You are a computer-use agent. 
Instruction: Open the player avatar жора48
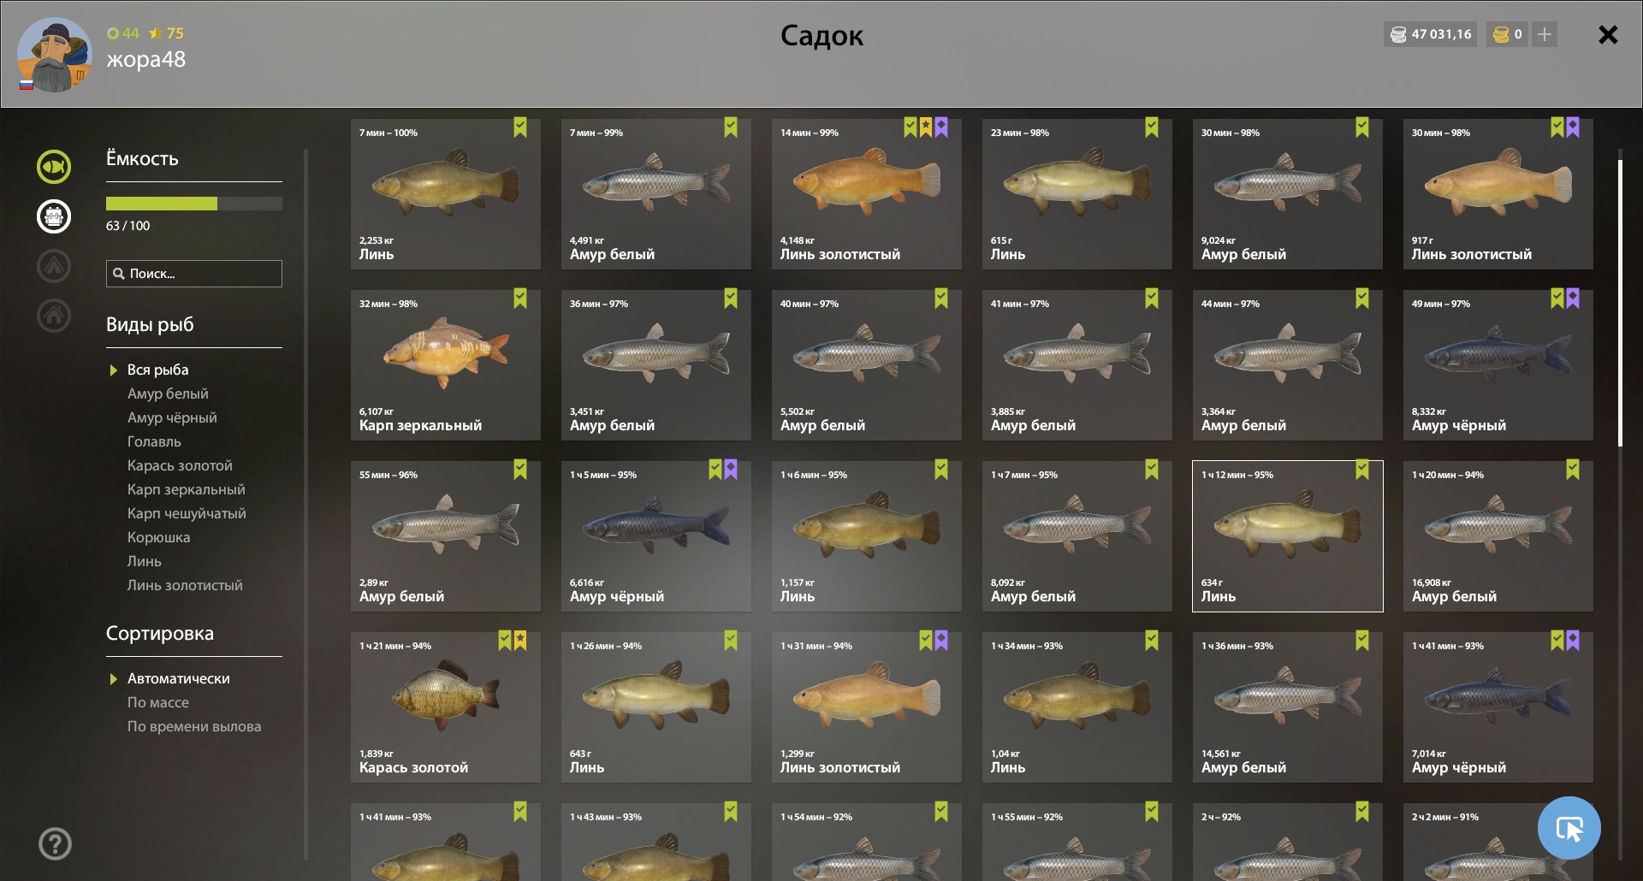pos(54,55)
